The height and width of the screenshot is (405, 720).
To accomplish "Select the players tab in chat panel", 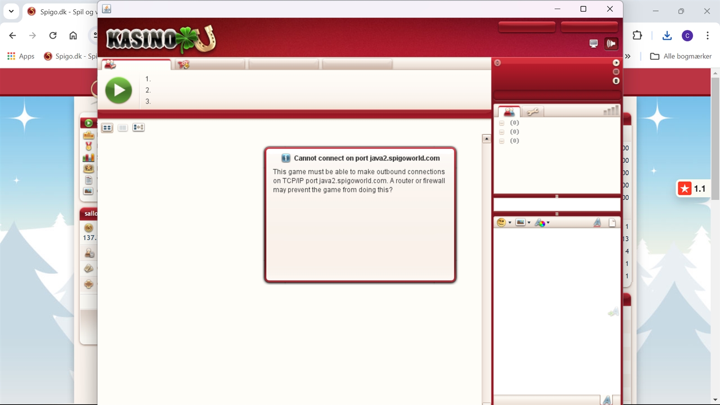I will (509, 112).
